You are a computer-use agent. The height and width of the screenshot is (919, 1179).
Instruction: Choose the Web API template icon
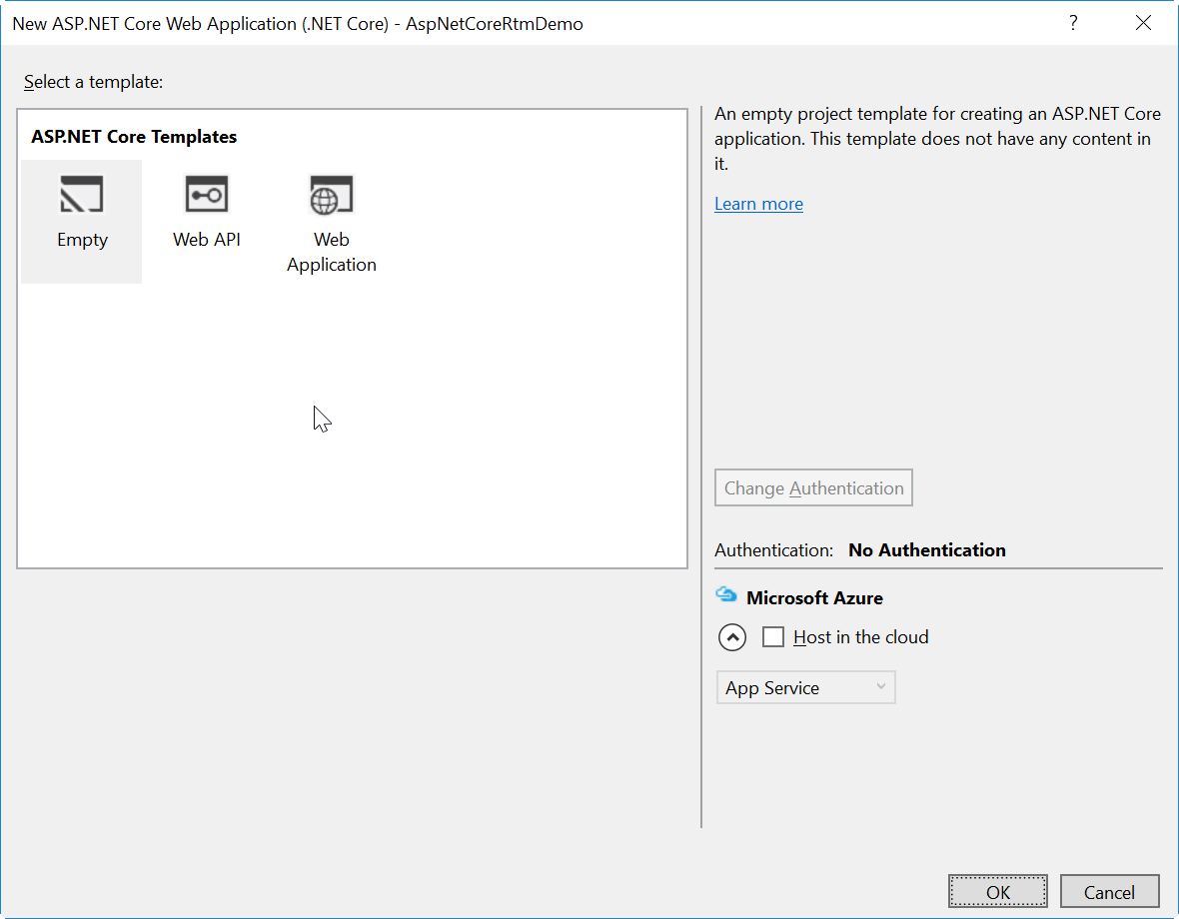point(207,195)
